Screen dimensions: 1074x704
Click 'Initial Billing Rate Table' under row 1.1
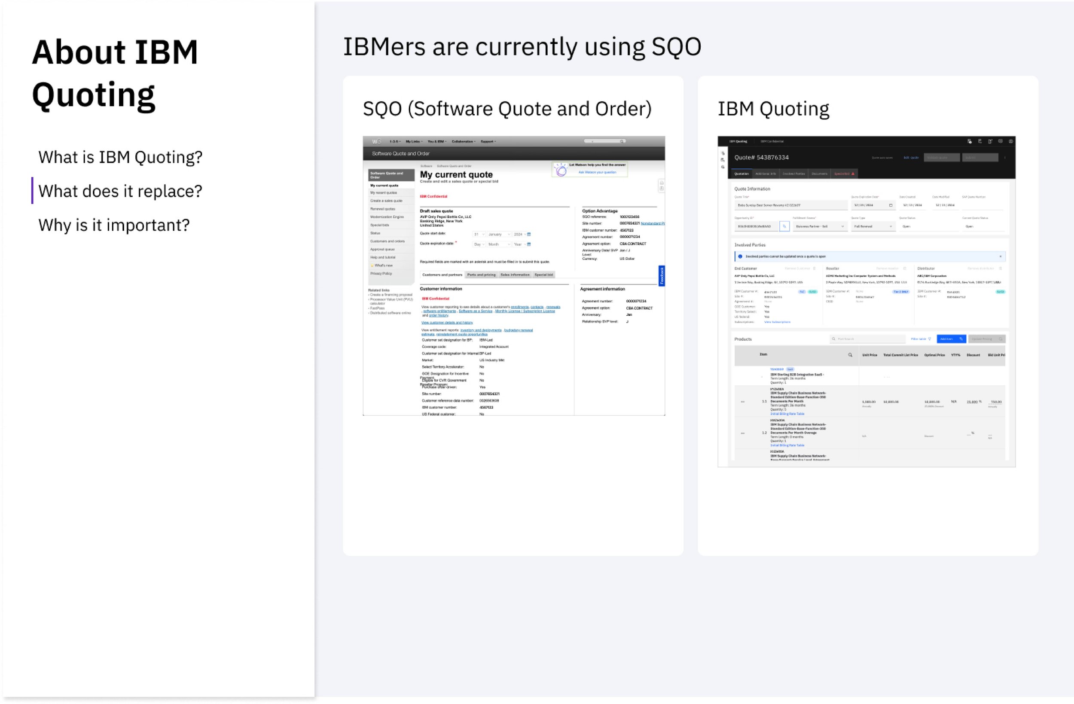[x=787, y=414]
